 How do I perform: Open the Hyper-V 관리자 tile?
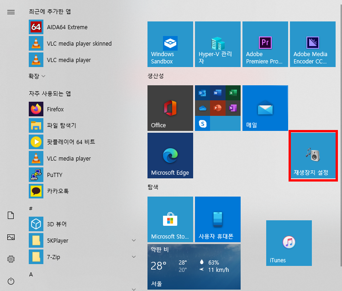[x=218, y=44]
